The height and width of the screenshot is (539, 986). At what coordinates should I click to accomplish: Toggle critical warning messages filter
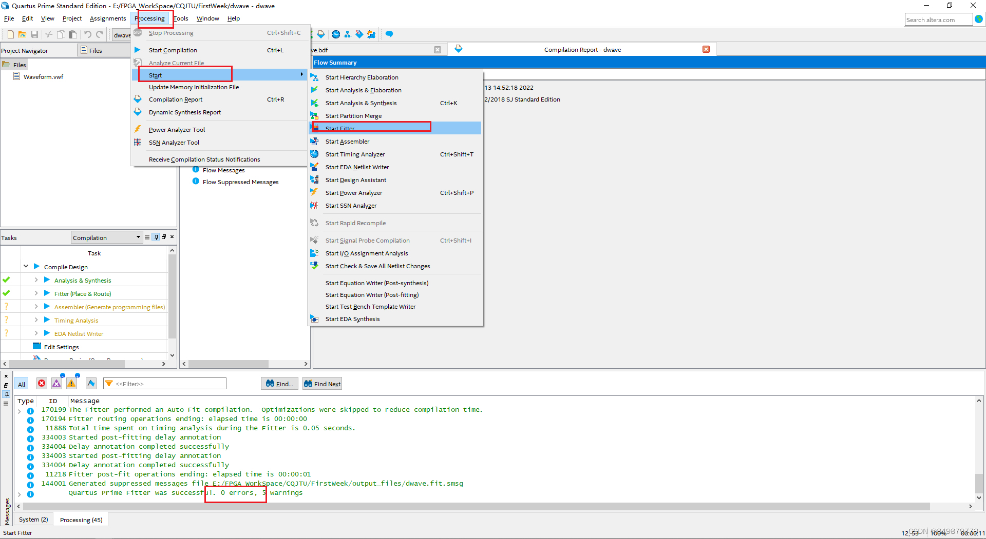tap(56, 384)
